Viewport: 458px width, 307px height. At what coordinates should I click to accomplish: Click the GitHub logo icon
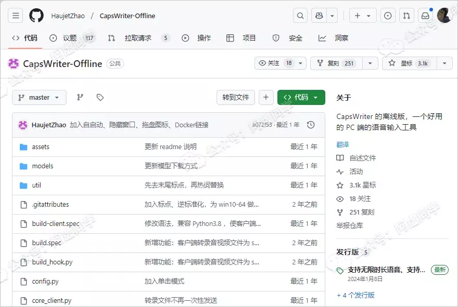point(36,16)
